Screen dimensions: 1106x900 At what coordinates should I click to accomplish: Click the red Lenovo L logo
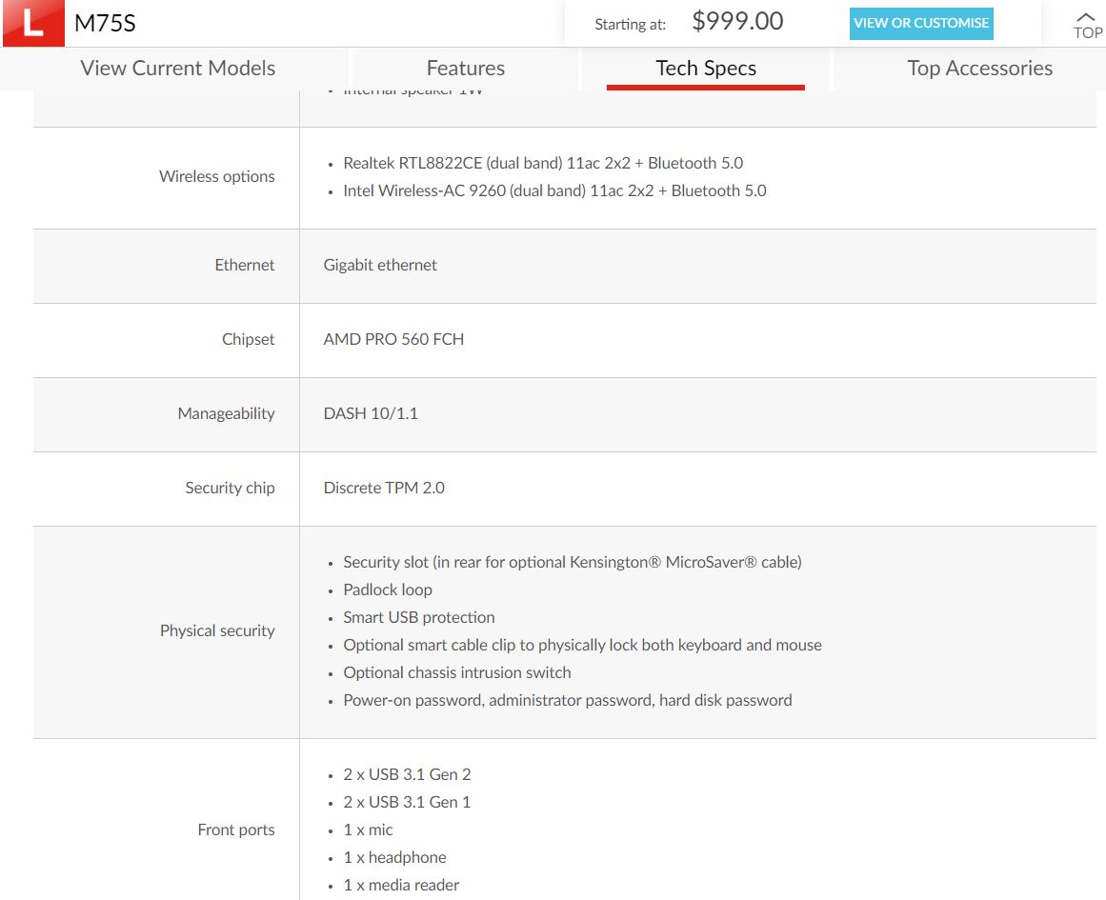(33, 23)
